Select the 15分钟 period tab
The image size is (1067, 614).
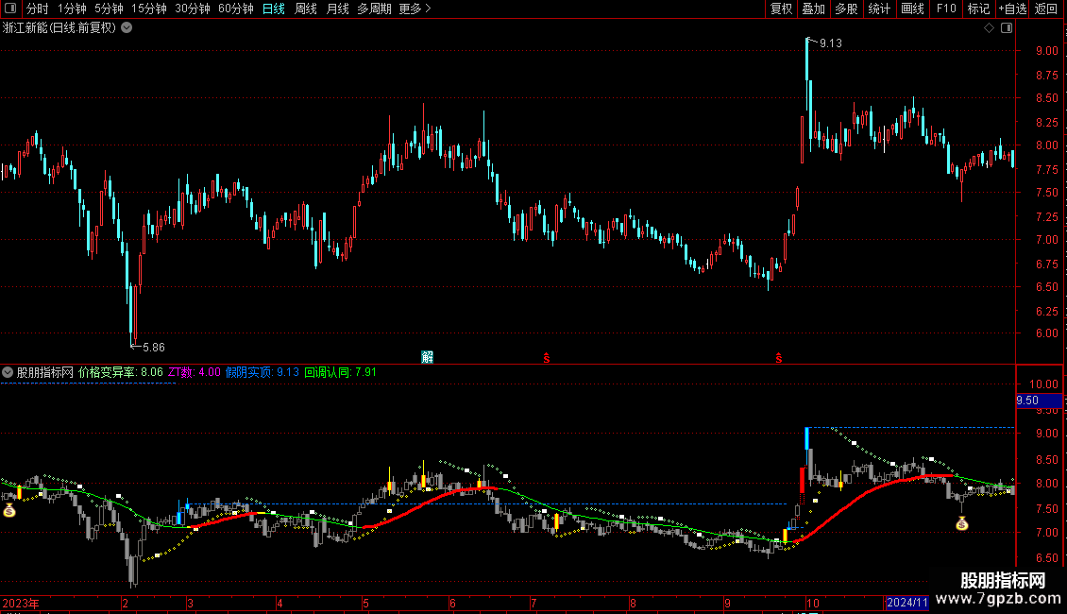(149, 9)
